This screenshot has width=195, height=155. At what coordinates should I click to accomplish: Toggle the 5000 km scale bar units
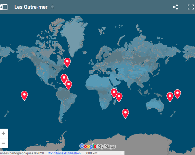tap(103, 153)
